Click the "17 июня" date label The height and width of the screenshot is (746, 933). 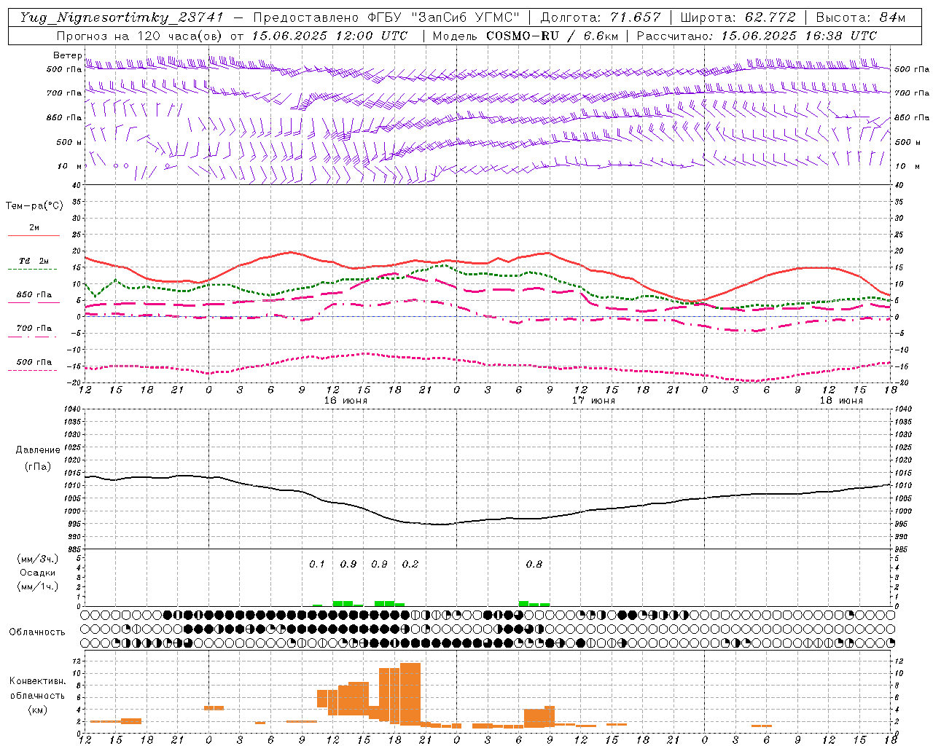click(593, 401)
